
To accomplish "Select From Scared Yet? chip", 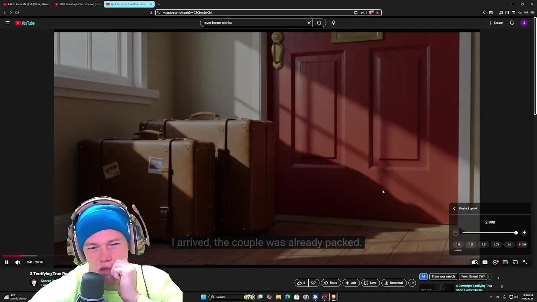I will (473, 276).
